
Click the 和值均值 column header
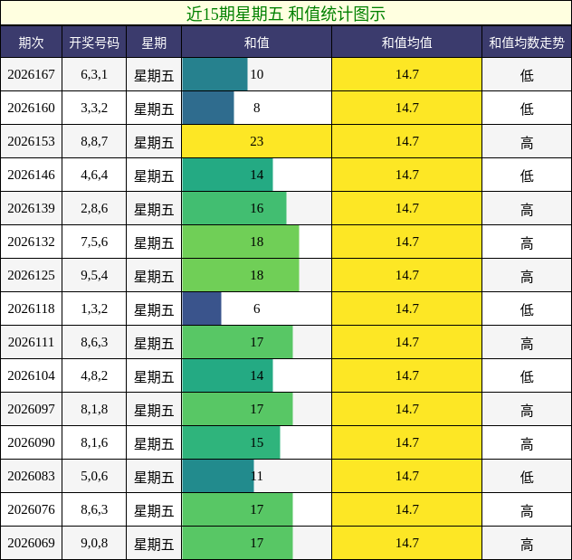click(406, 43)
